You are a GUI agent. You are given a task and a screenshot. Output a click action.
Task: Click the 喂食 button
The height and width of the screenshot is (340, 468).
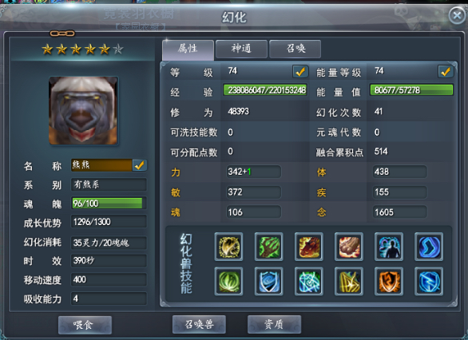pyautogui.click(x=85, y=325)
